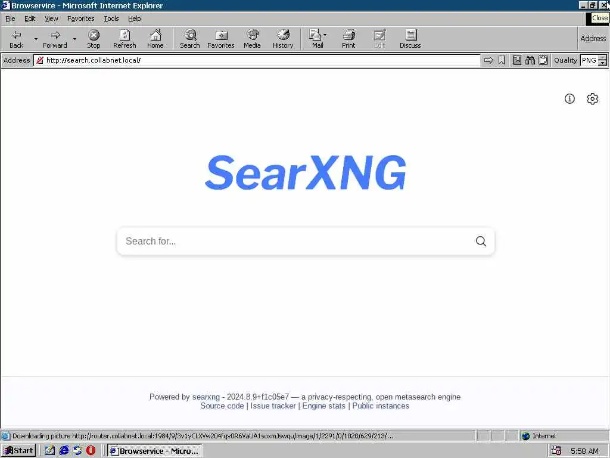Show browsing History from the toolbar

coord(283,39)
